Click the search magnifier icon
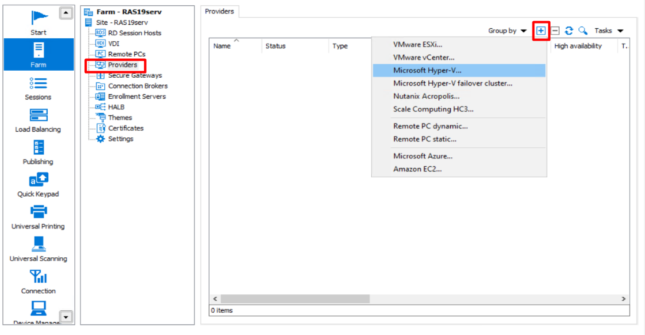The image size is (645, 335). click(x=583, y=31)
